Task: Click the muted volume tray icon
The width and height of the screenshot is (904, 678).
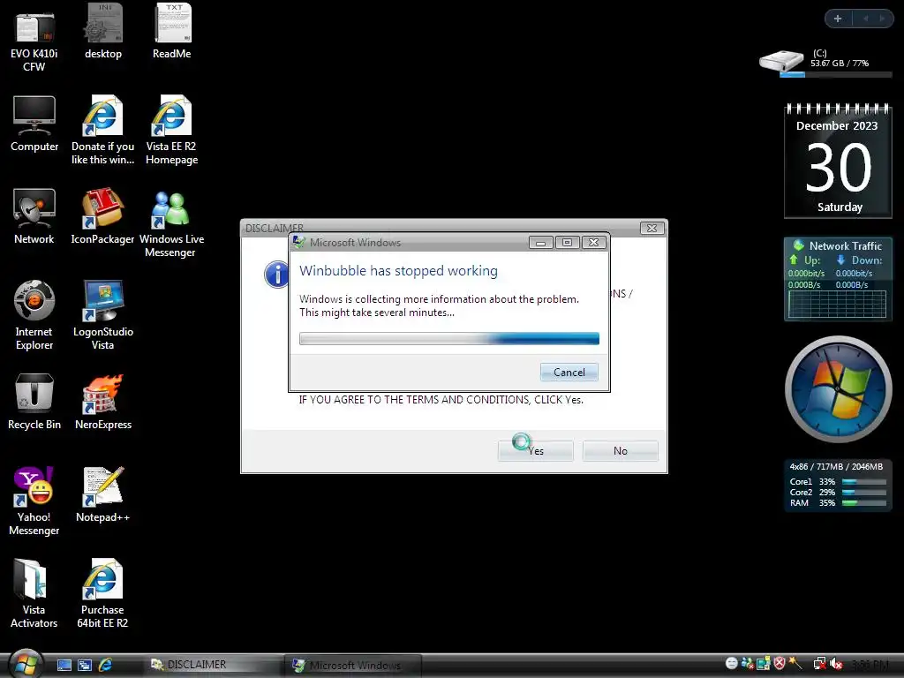Action: 836,664
